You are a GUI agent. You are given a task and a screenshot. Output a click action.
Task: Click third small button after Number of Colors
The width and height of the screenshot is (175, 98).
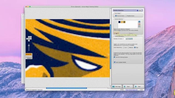pos(130,39)
